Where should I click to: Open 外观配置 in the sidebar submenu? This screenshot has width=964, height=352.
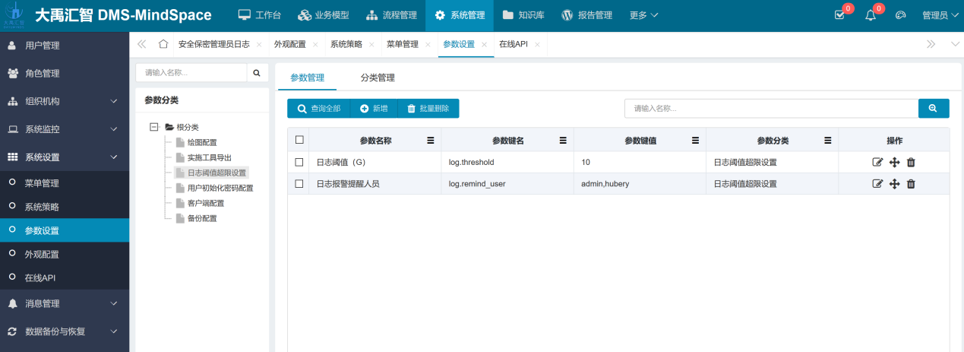coord(65,254)
